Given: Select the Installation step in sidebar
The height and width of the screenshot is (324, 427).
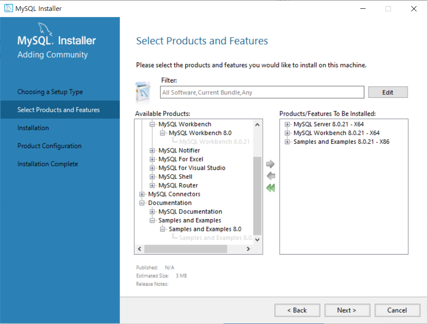Looking at the screenshot, I should (x=33, y=128).
